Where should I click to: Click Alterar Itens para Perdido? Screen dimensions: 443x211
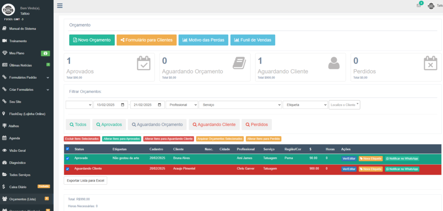263,139
